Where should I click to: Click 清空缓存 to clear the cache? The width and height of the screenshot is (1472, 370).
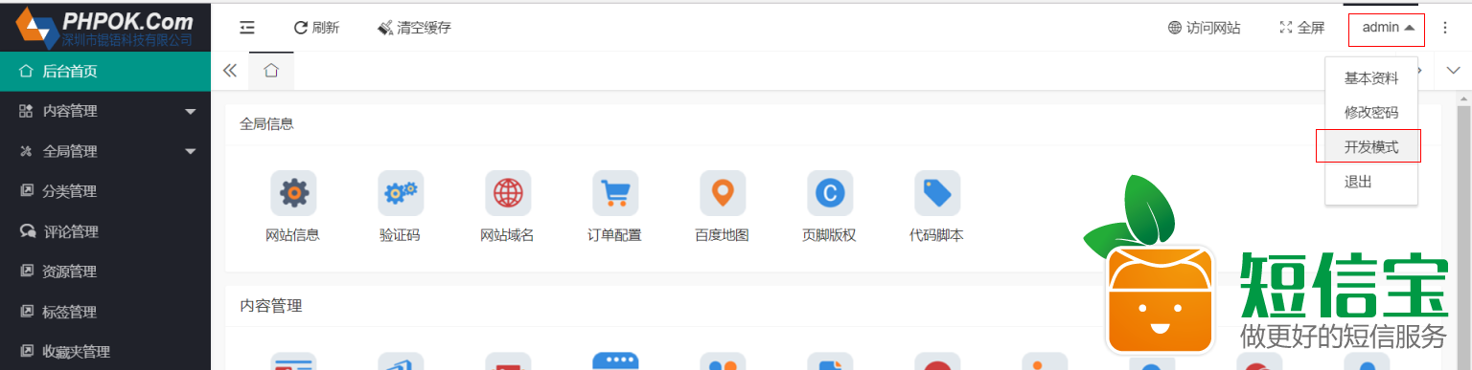point(414,28)
